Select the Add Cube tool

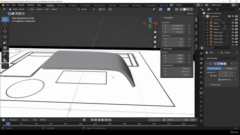tap(5, 66)
